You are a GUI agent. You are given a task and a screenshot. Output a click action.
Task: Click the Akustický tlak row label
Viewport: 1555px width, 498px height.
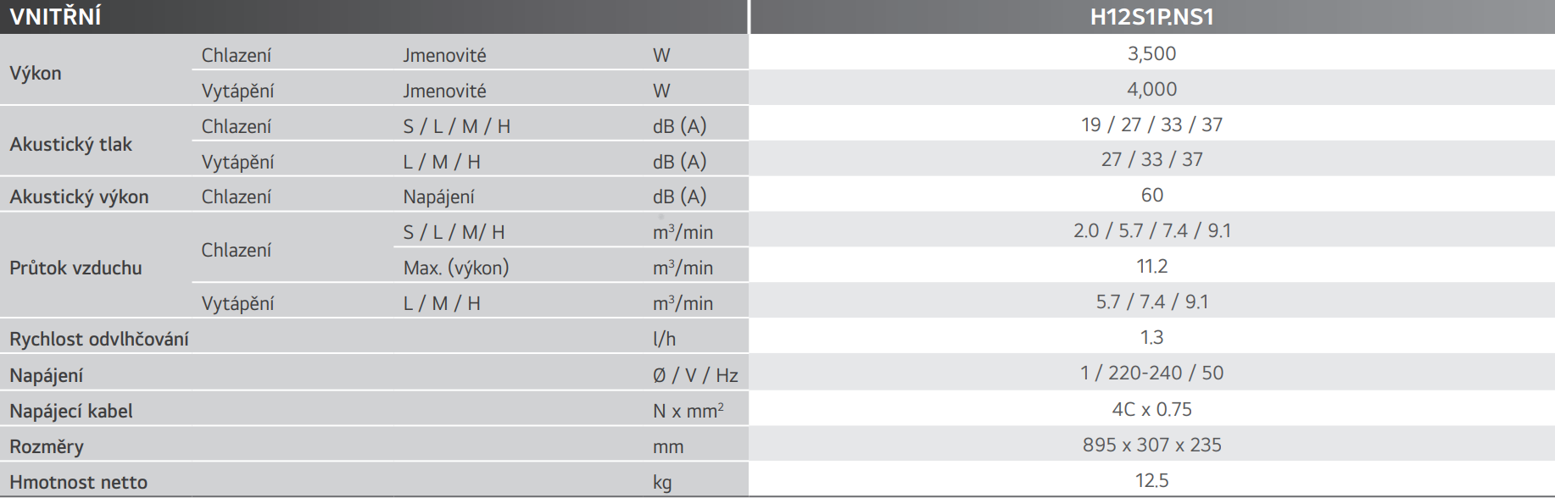(x=71, y=144)
